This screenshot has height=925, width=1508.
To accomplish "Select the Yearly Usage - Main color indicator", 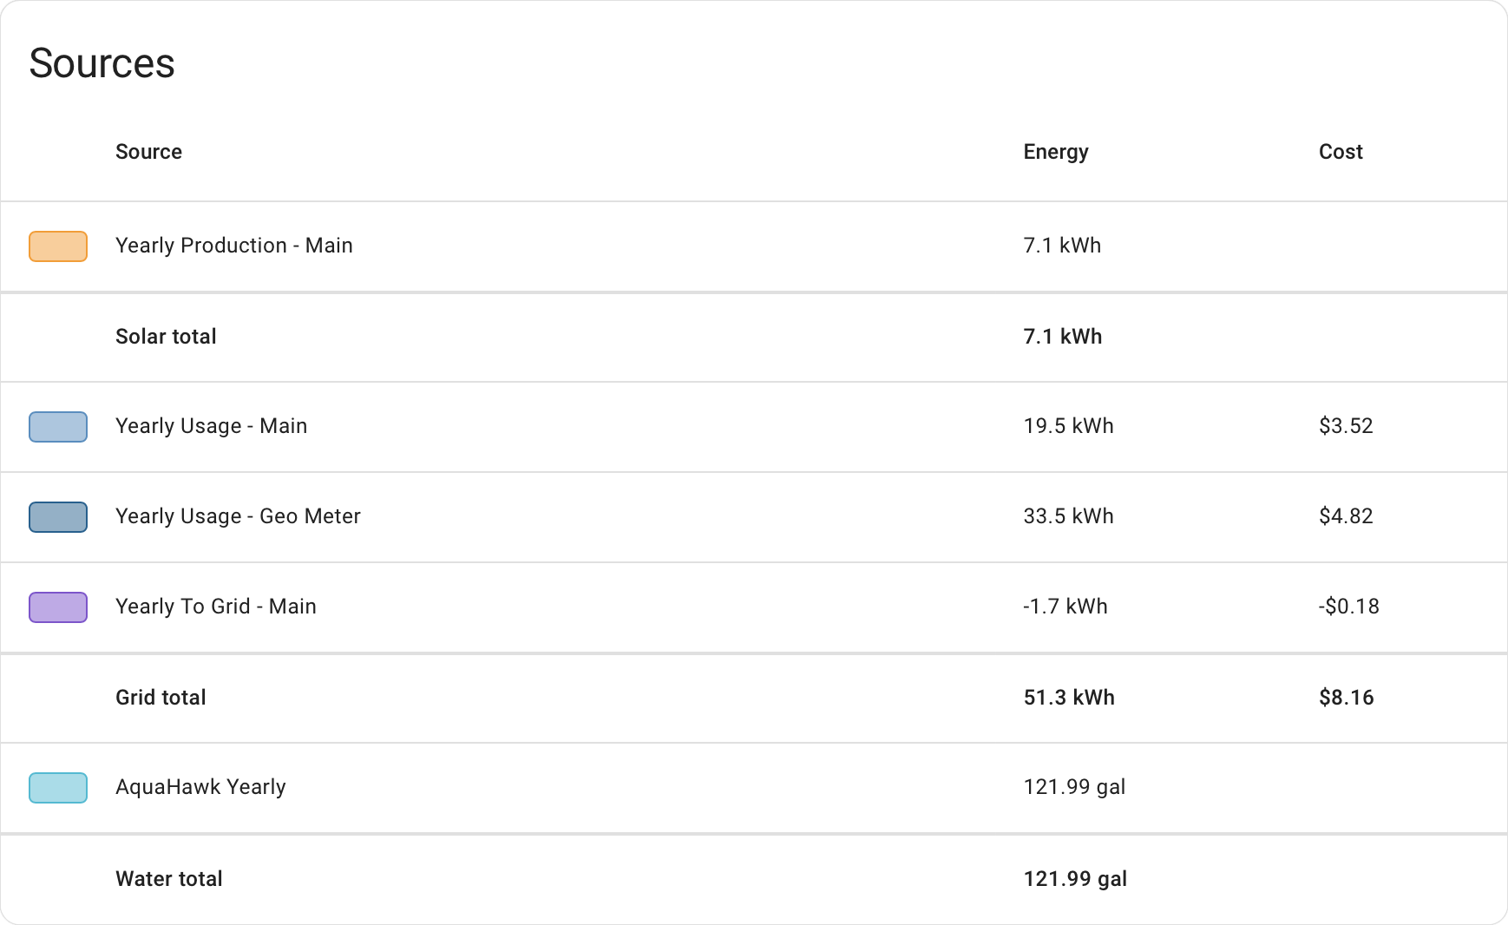I will click(x=57, y=426).
